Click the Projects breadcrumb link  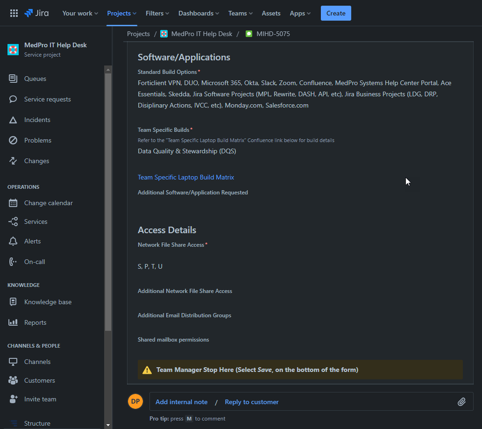point(138,34)
